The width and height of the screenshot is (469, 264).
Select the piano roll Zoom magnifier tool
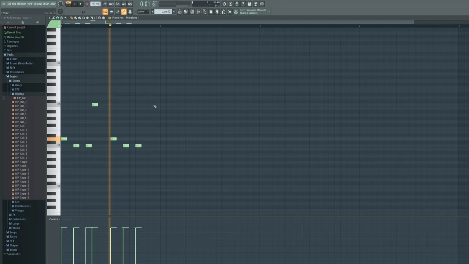pos(99,18)
